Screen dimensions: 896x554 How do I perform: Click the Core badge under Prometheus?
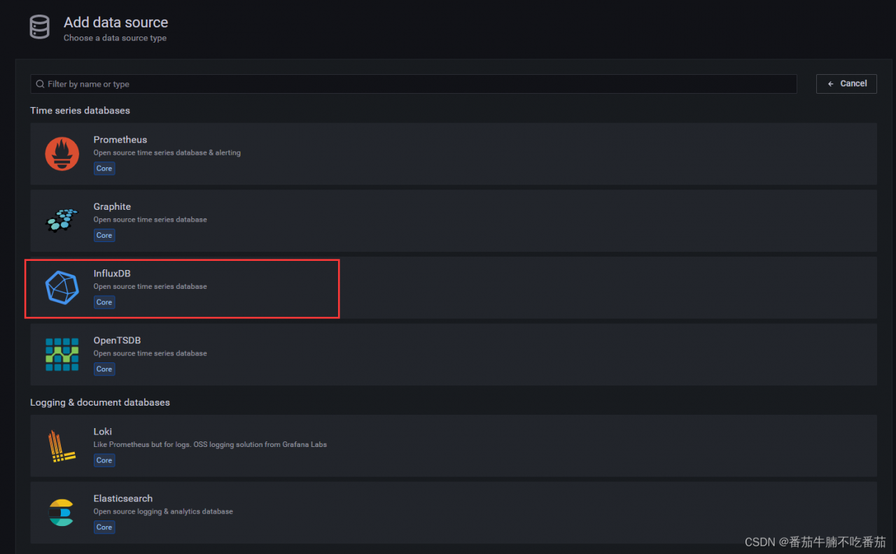coord(104,169)
